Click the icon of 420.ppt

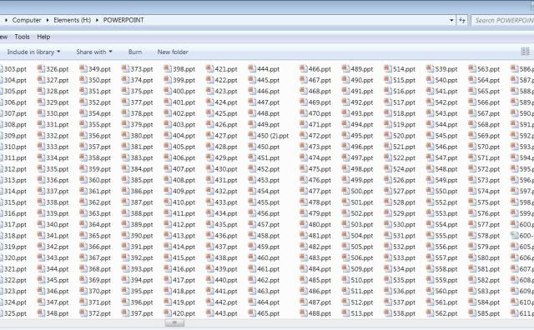click(168, 313)
